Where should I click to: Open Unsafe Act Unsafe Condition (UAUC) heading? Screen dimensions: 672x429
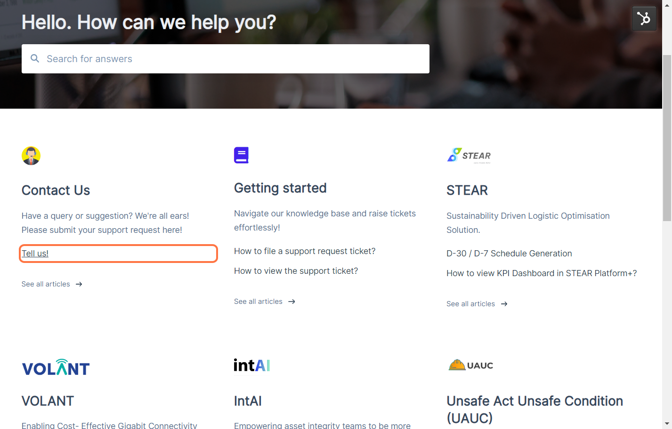[x=534, y=410]
